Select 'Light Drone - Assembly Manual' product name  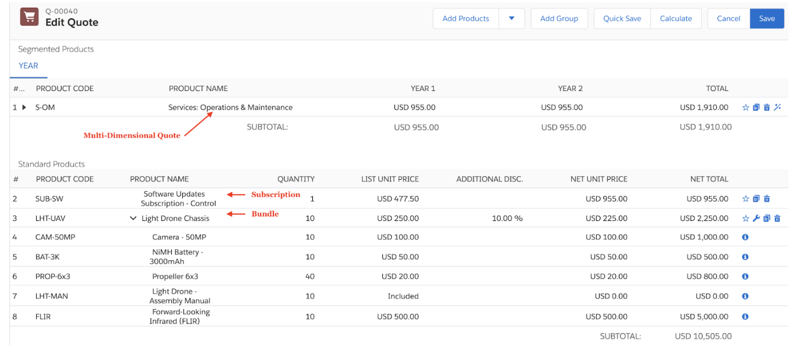pos(179,296)
